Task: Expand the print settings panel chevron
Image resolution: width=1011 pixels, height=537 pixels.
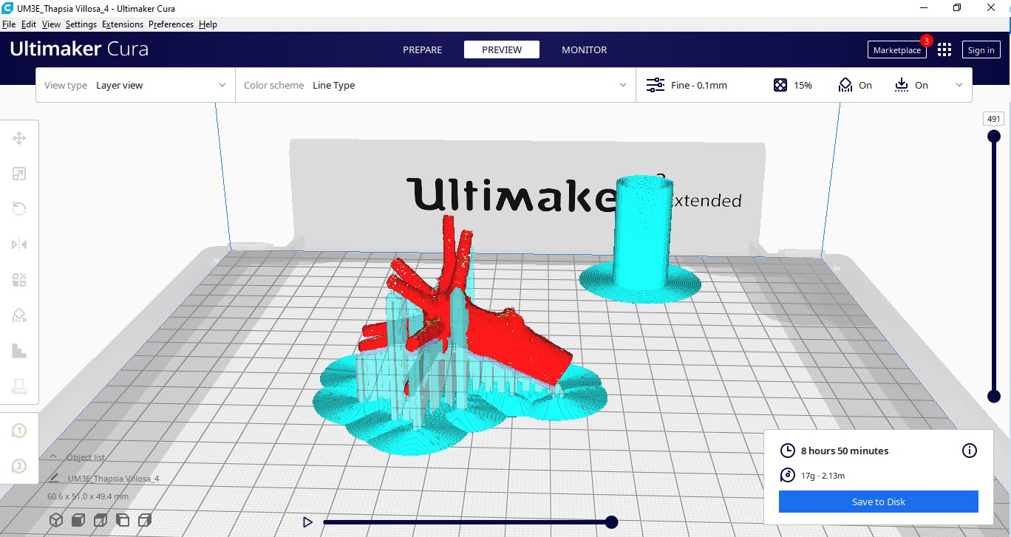Action: [x=959, y=85]
